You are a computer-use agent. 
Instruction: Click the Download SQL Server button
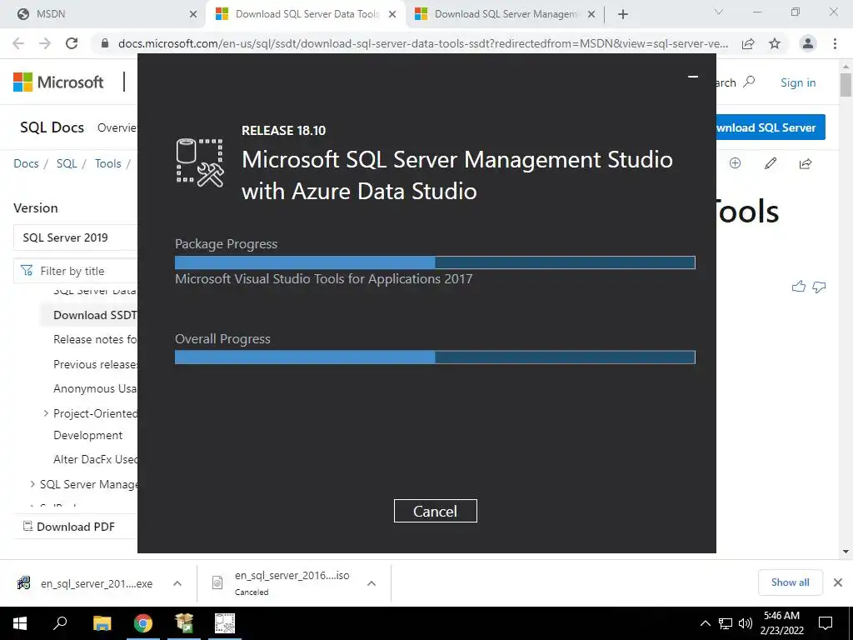(771, 127)
